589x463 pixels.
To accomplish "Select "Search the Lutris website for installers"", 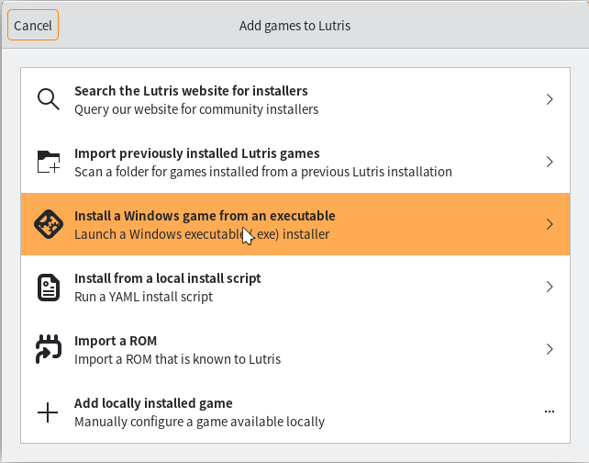I will pos(191,91).
